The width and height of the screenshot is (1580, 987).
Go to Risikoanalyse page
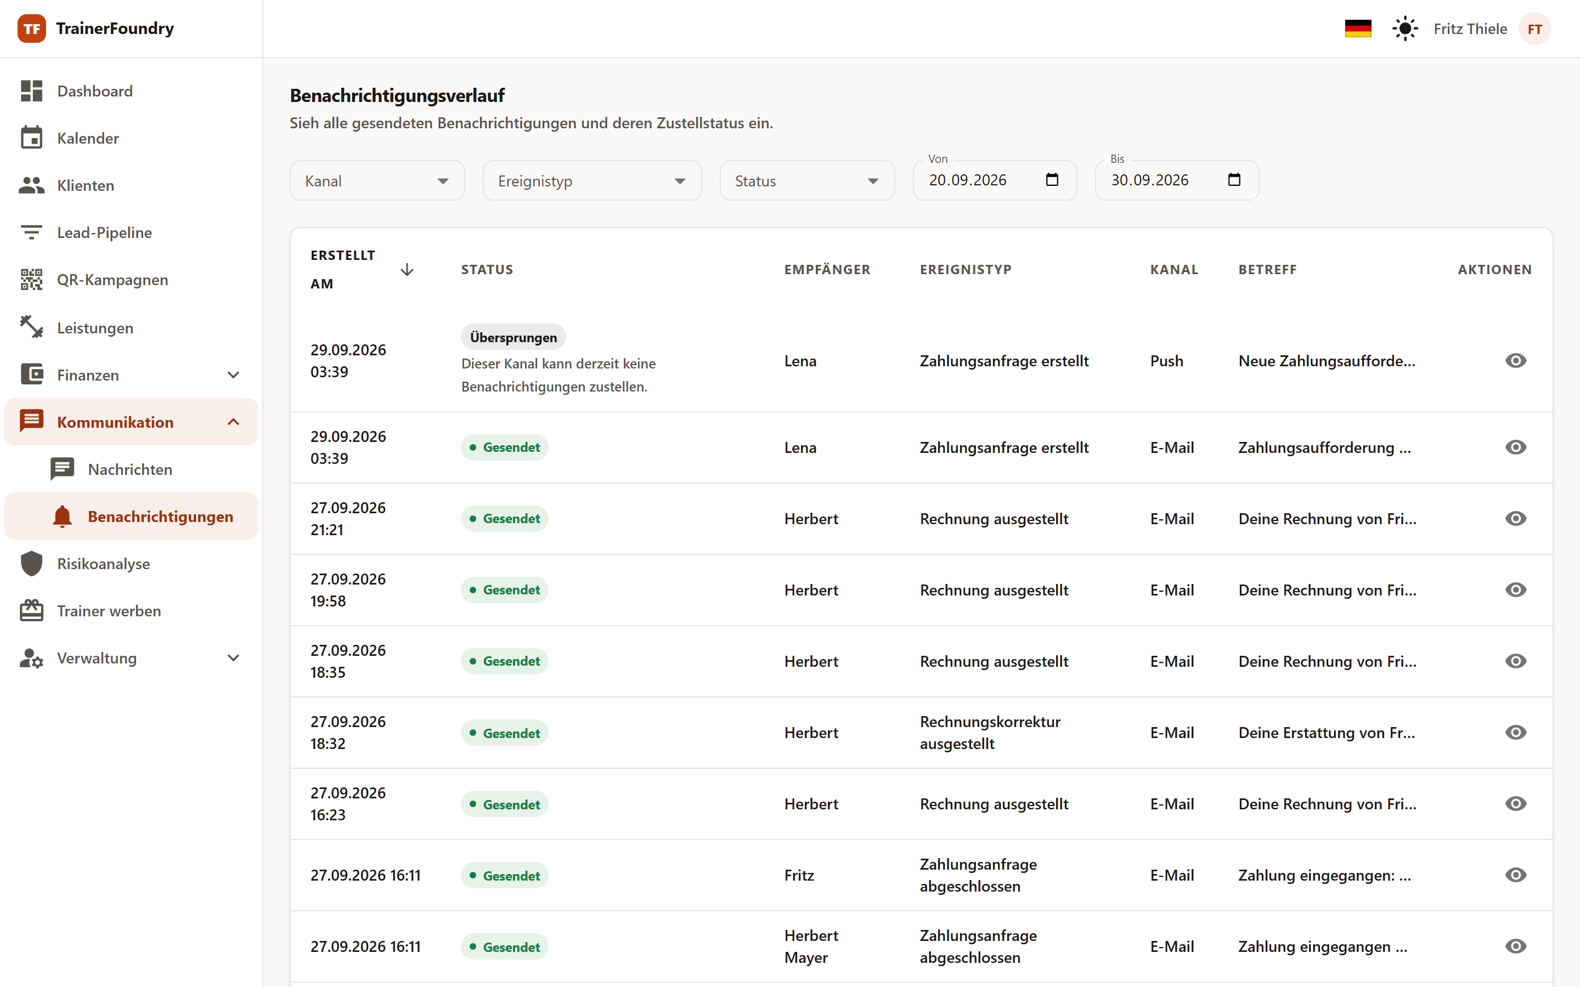coord(131,563)
